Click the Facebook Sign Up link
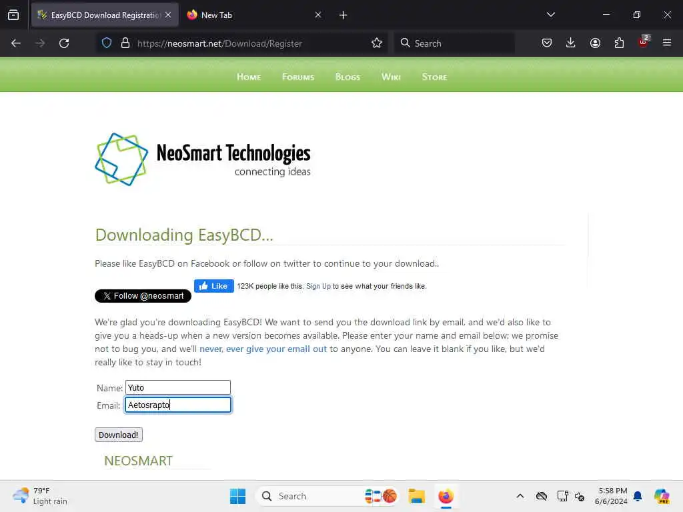Screen dimensions: 683x512 point(318,286)
